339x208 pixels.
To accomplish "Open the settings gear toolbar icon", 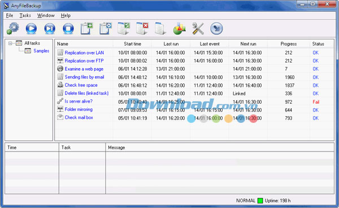I will [13, 29].
